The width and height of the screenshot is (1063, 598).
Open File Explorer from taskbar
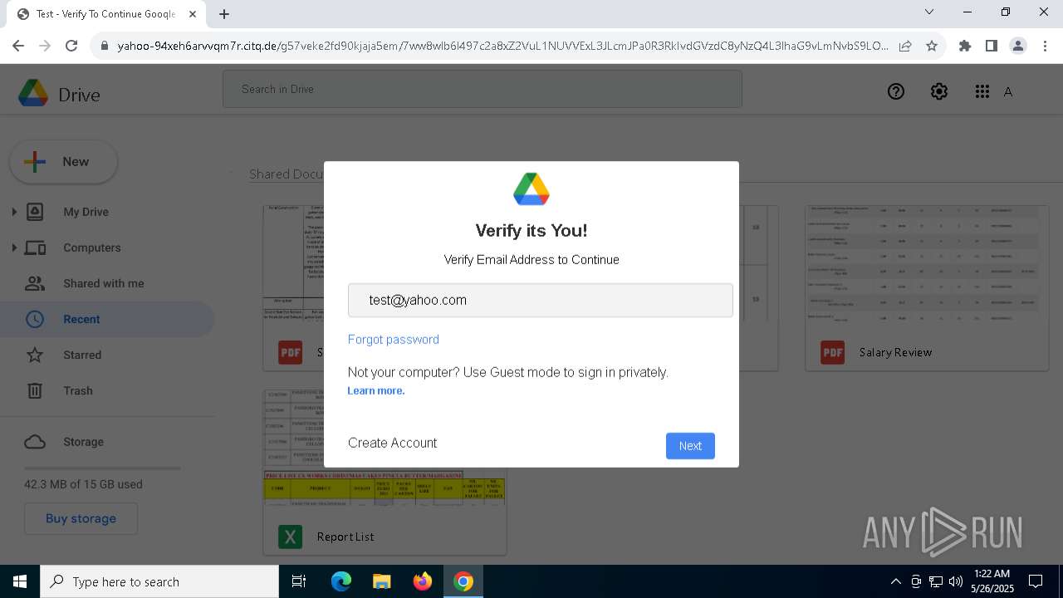[x=381, y=581]
